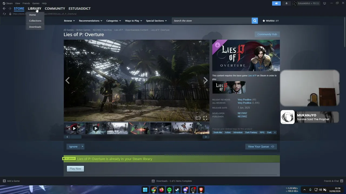The height and width of the screenshot is (194, 346).
Task: Show hidden system tray icons
Action: pos(304,190)
